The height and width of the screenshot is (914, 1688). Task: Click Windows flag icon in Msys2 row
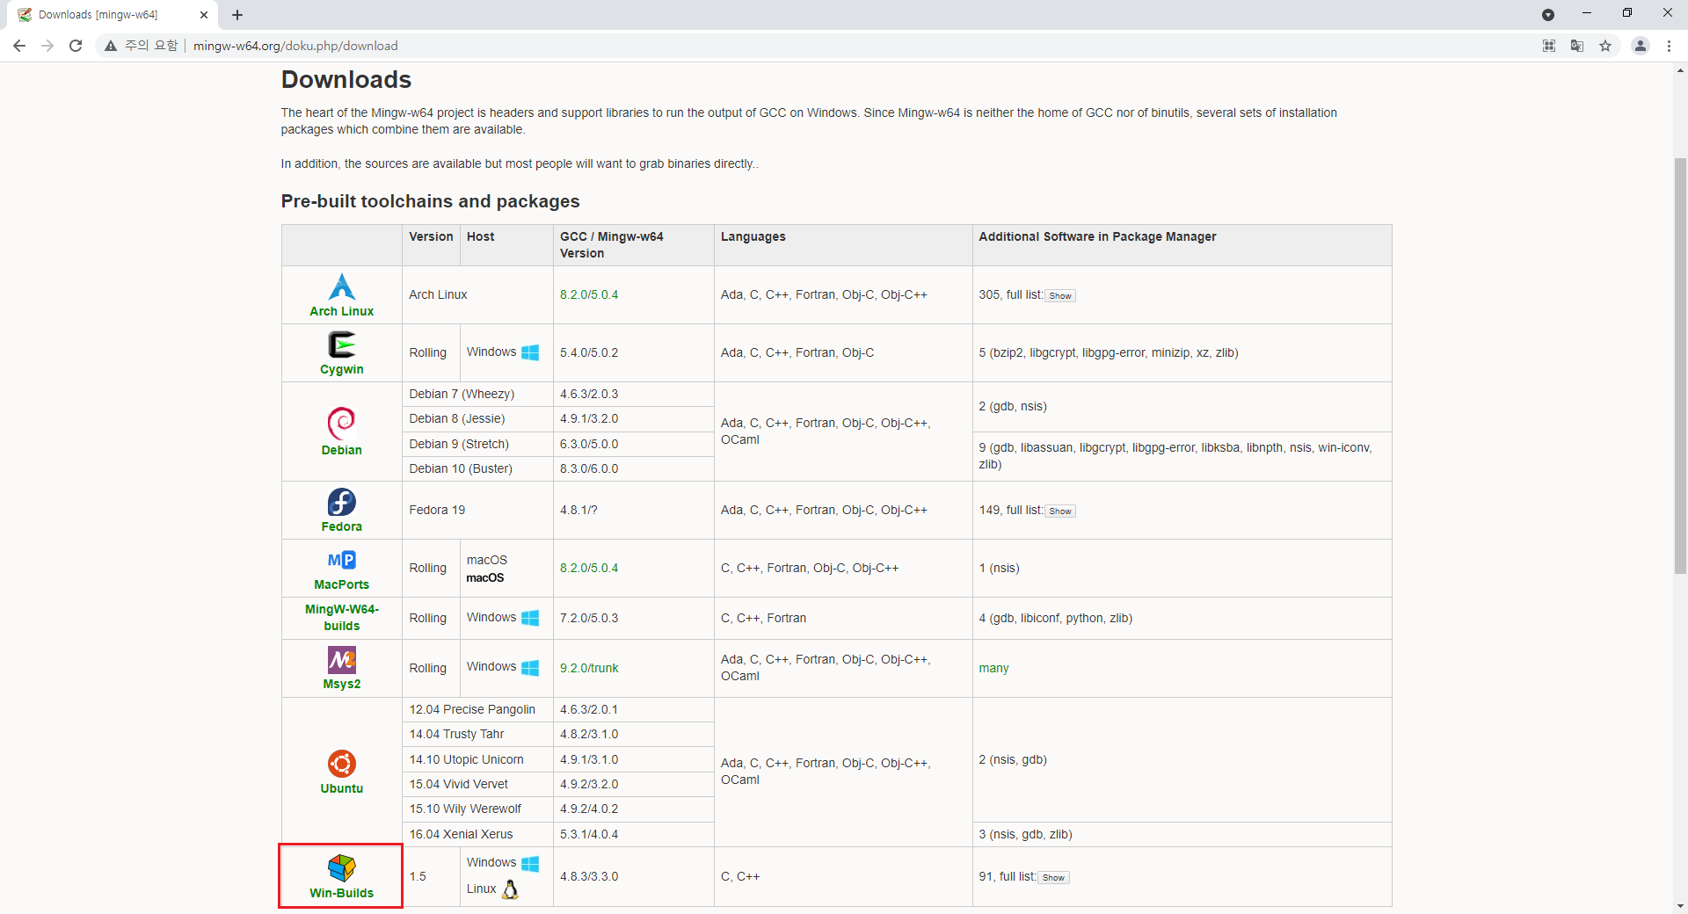530,668
